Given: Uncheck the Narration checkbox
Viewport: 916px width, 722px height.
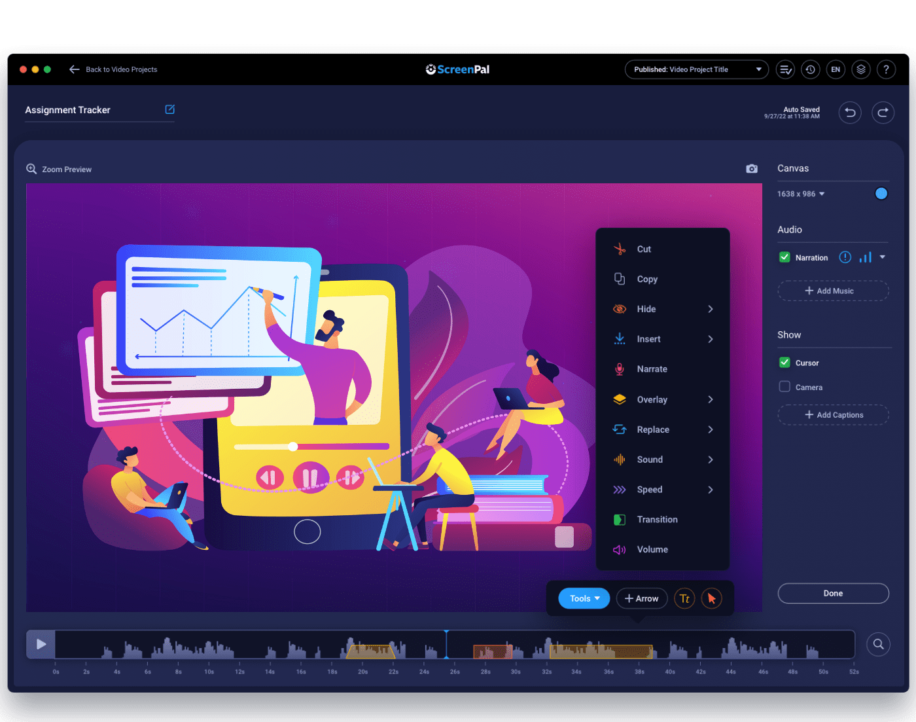Looking at the screenshot, I should [x=784, y=257].
